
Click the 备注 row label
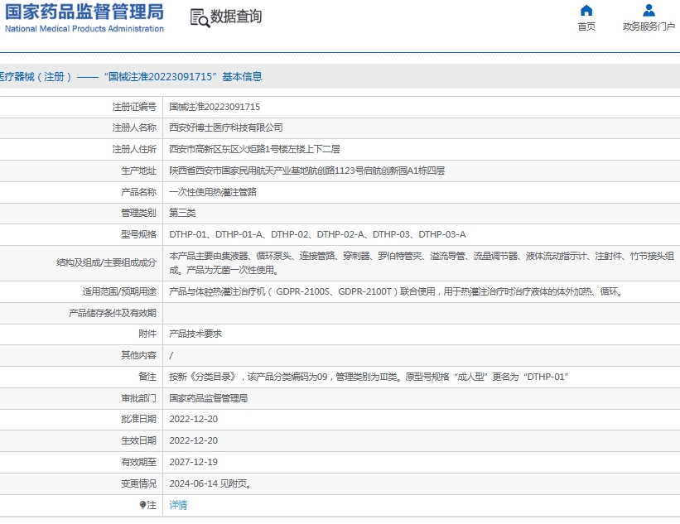[x=147, y=377]
